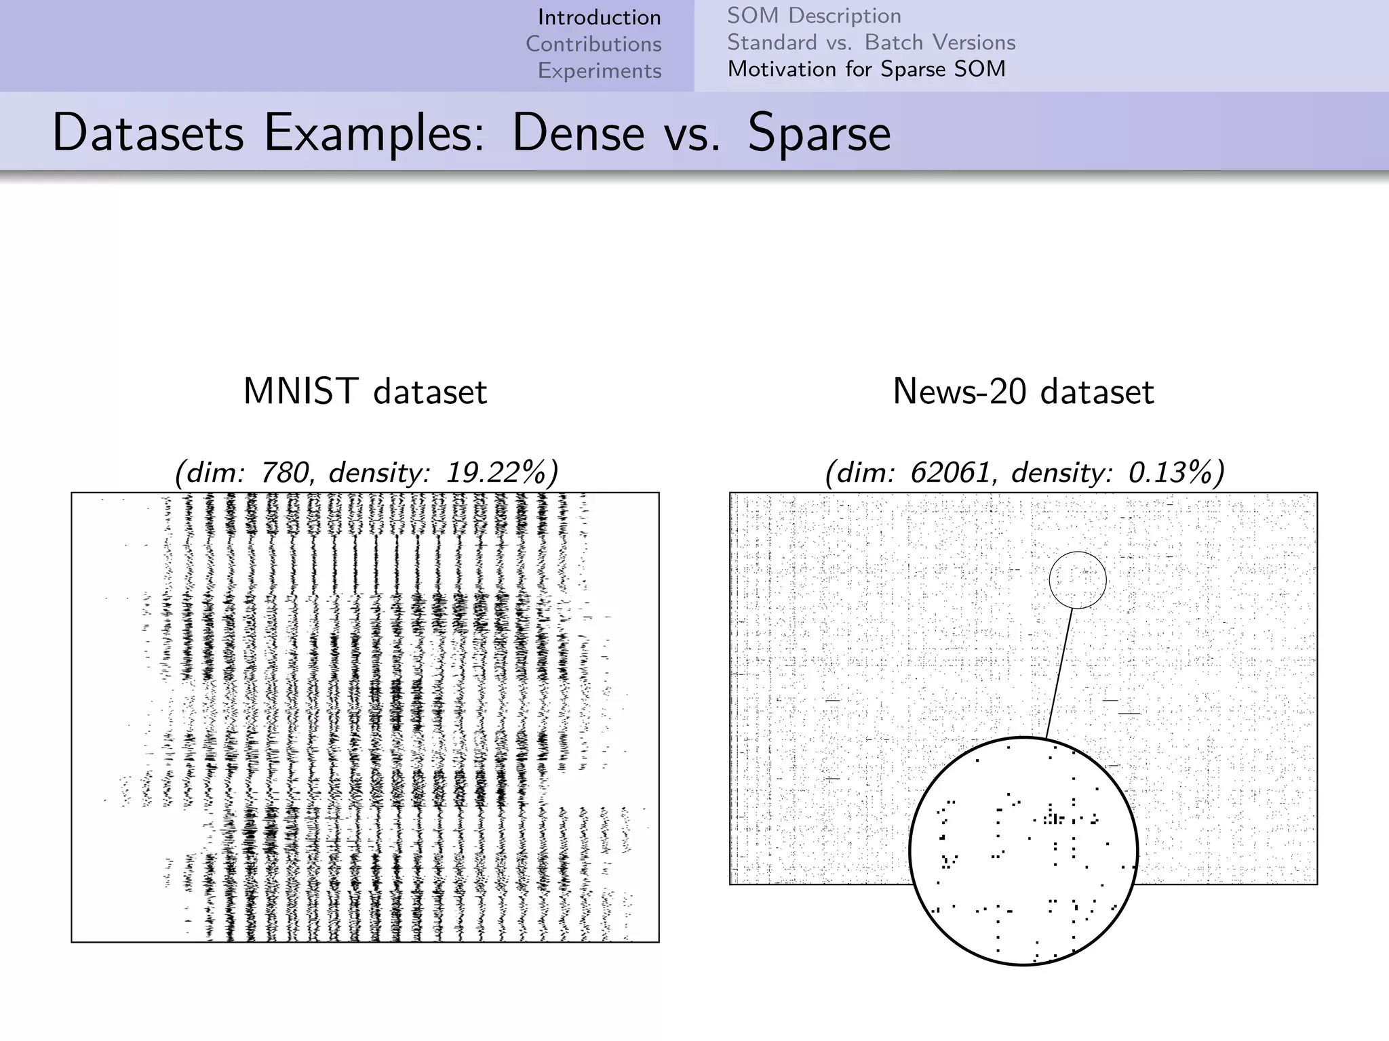
Task: Click the large magnified circular inset
Action: click(x=1023, y=851)
